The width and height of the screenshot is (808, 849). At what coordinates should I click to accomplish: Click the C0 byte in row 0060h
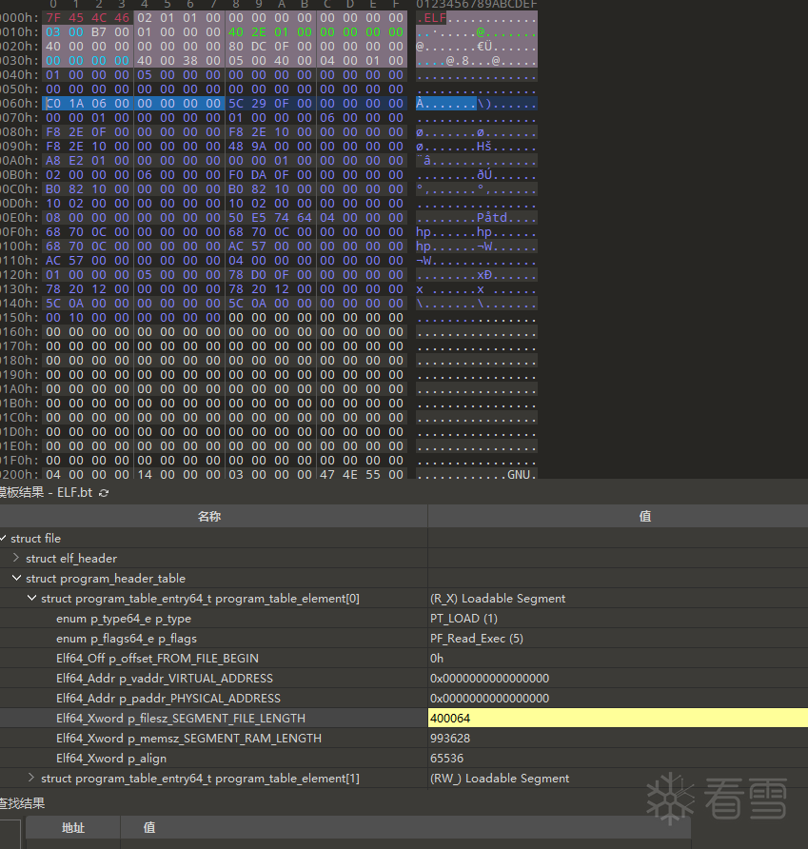click(x=53, y=104)
